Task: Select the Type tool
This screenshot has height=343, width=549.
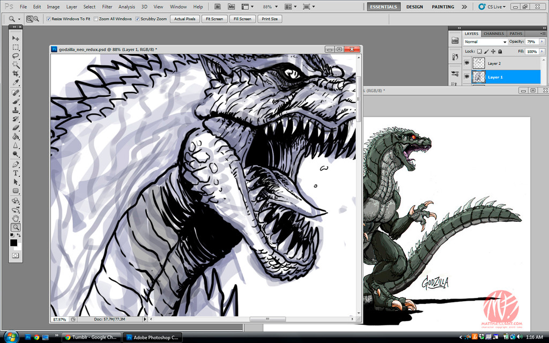Action: pyautogui.click(x=16, y=173)
